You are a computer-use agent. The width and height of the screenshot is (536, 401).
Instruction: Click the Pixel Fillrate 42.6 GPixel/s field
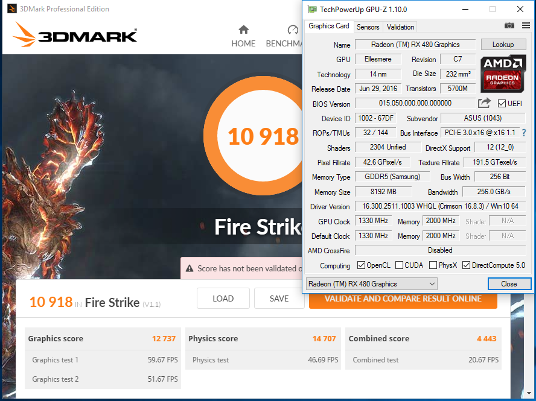(x=383, y=162)
